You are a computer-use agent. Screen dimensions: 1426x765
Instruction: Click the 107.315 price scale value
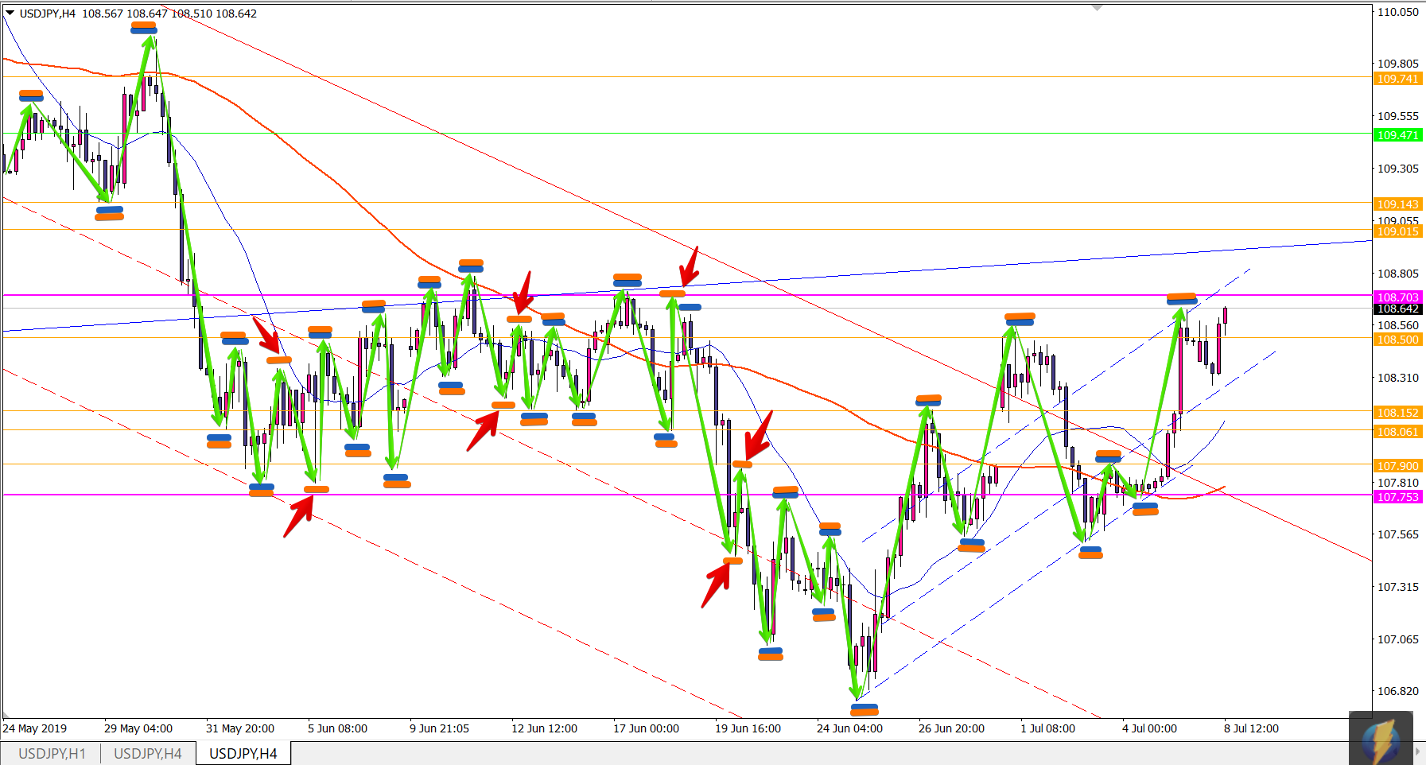[x=1397, y=587]
